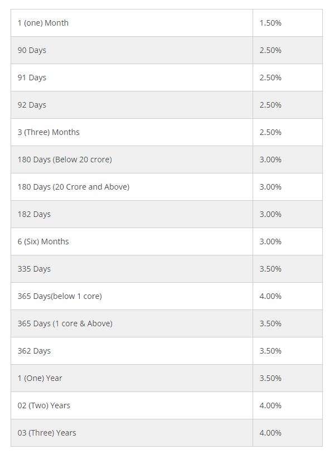Select '365 Days (1 core & Above)' cell

click(132, 323)
